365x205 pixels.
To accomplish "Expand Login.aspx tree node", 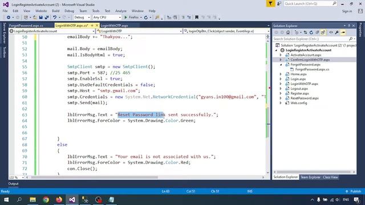I will point(281,79).
